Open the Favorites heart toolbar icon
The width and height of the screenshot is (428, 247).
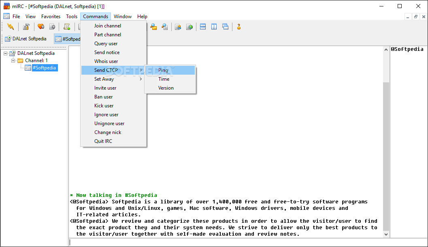pyautogui.click(x=41, y=27)
